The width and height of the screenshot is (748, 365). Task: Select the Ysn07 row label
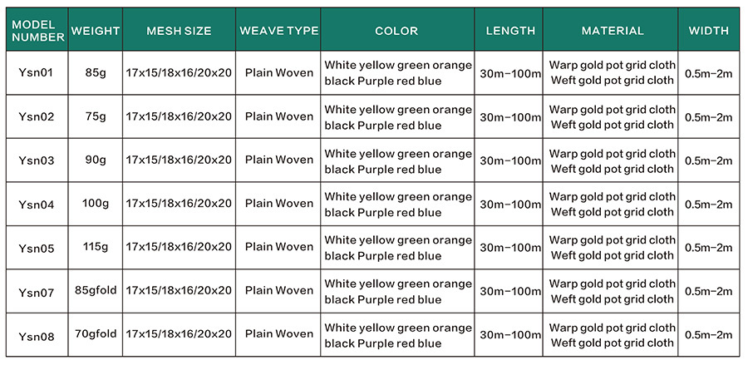pos(37,293)
